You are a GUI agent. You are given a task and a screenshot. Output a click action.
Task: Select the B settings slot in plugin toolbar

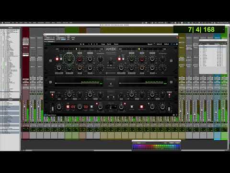click(92, 44)
